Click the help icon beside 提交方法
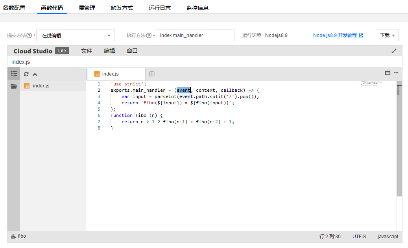Viewport: 408px width, 248px height. 29,35
